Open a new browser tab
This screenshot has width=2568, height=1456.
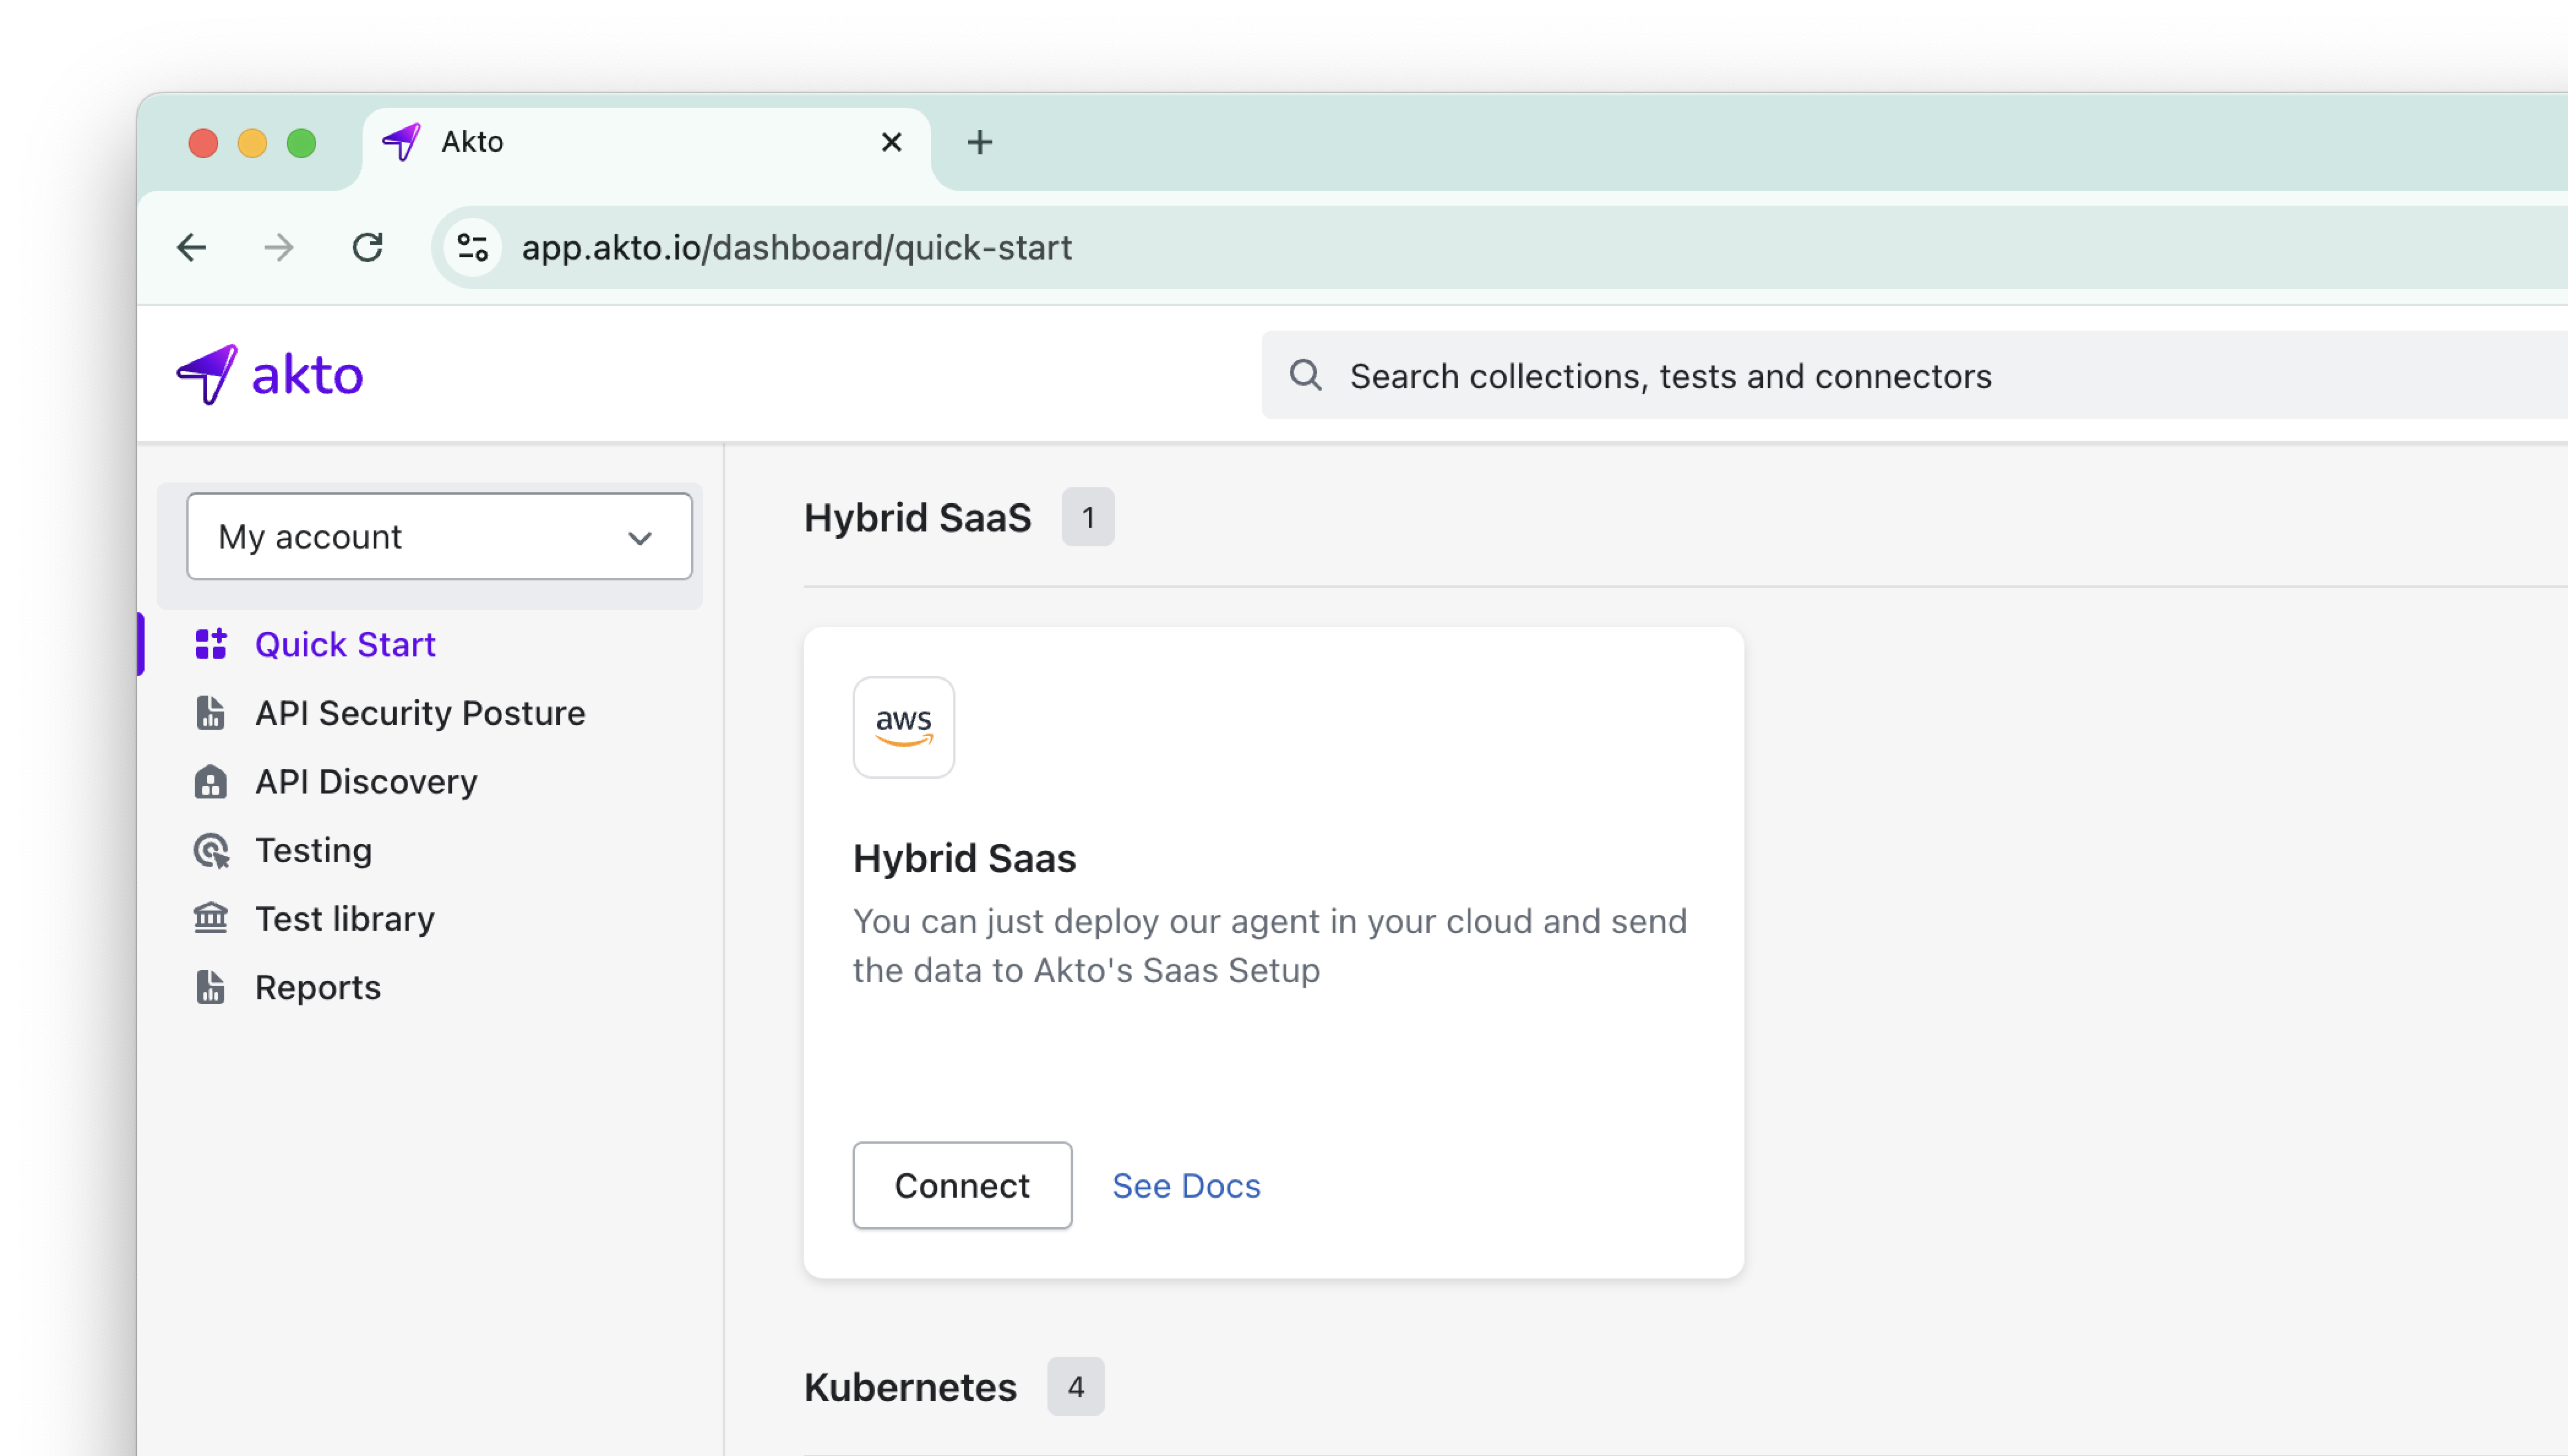979,142
